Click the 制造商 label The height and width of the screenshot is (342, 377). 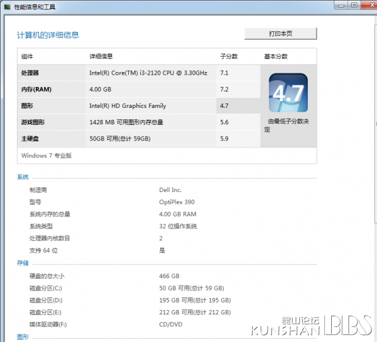click(x=38, y=190)
